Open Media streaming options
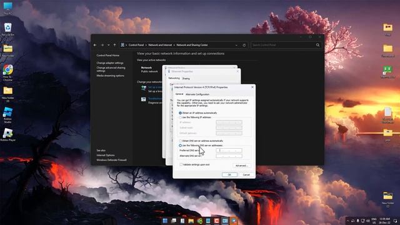The image size is (400, 225). (110, 76)
